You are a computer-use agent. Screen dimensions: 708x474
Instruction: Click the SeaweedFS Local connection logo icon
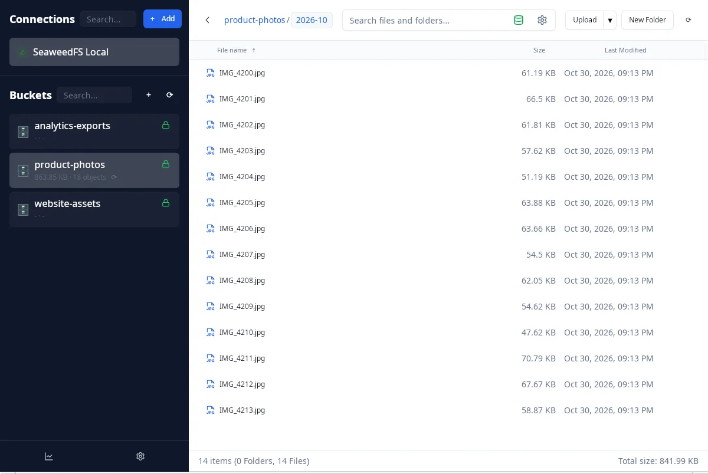pyautogui.click(x=23, y=52)
